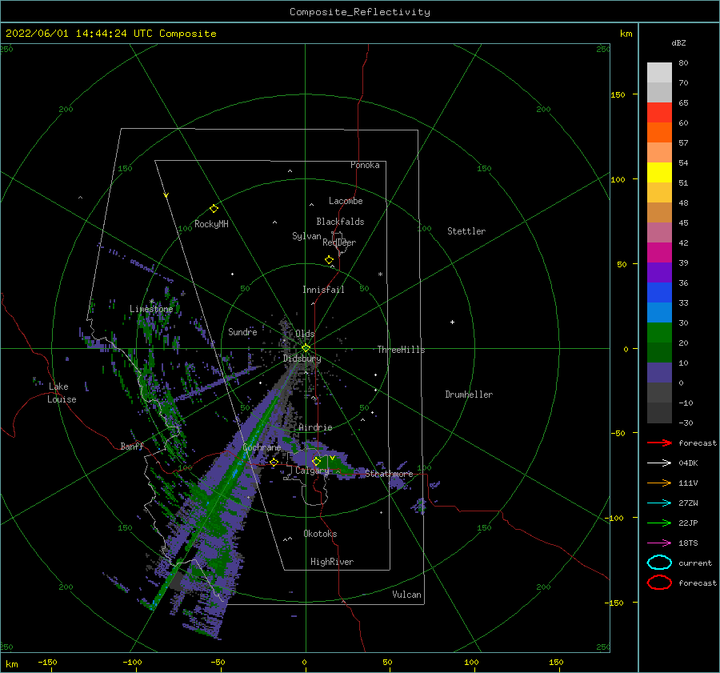Screen dimensions: 720x673
Task: Pick the green 30 dBZ color swatch
Action: click(x=659, y=332)
